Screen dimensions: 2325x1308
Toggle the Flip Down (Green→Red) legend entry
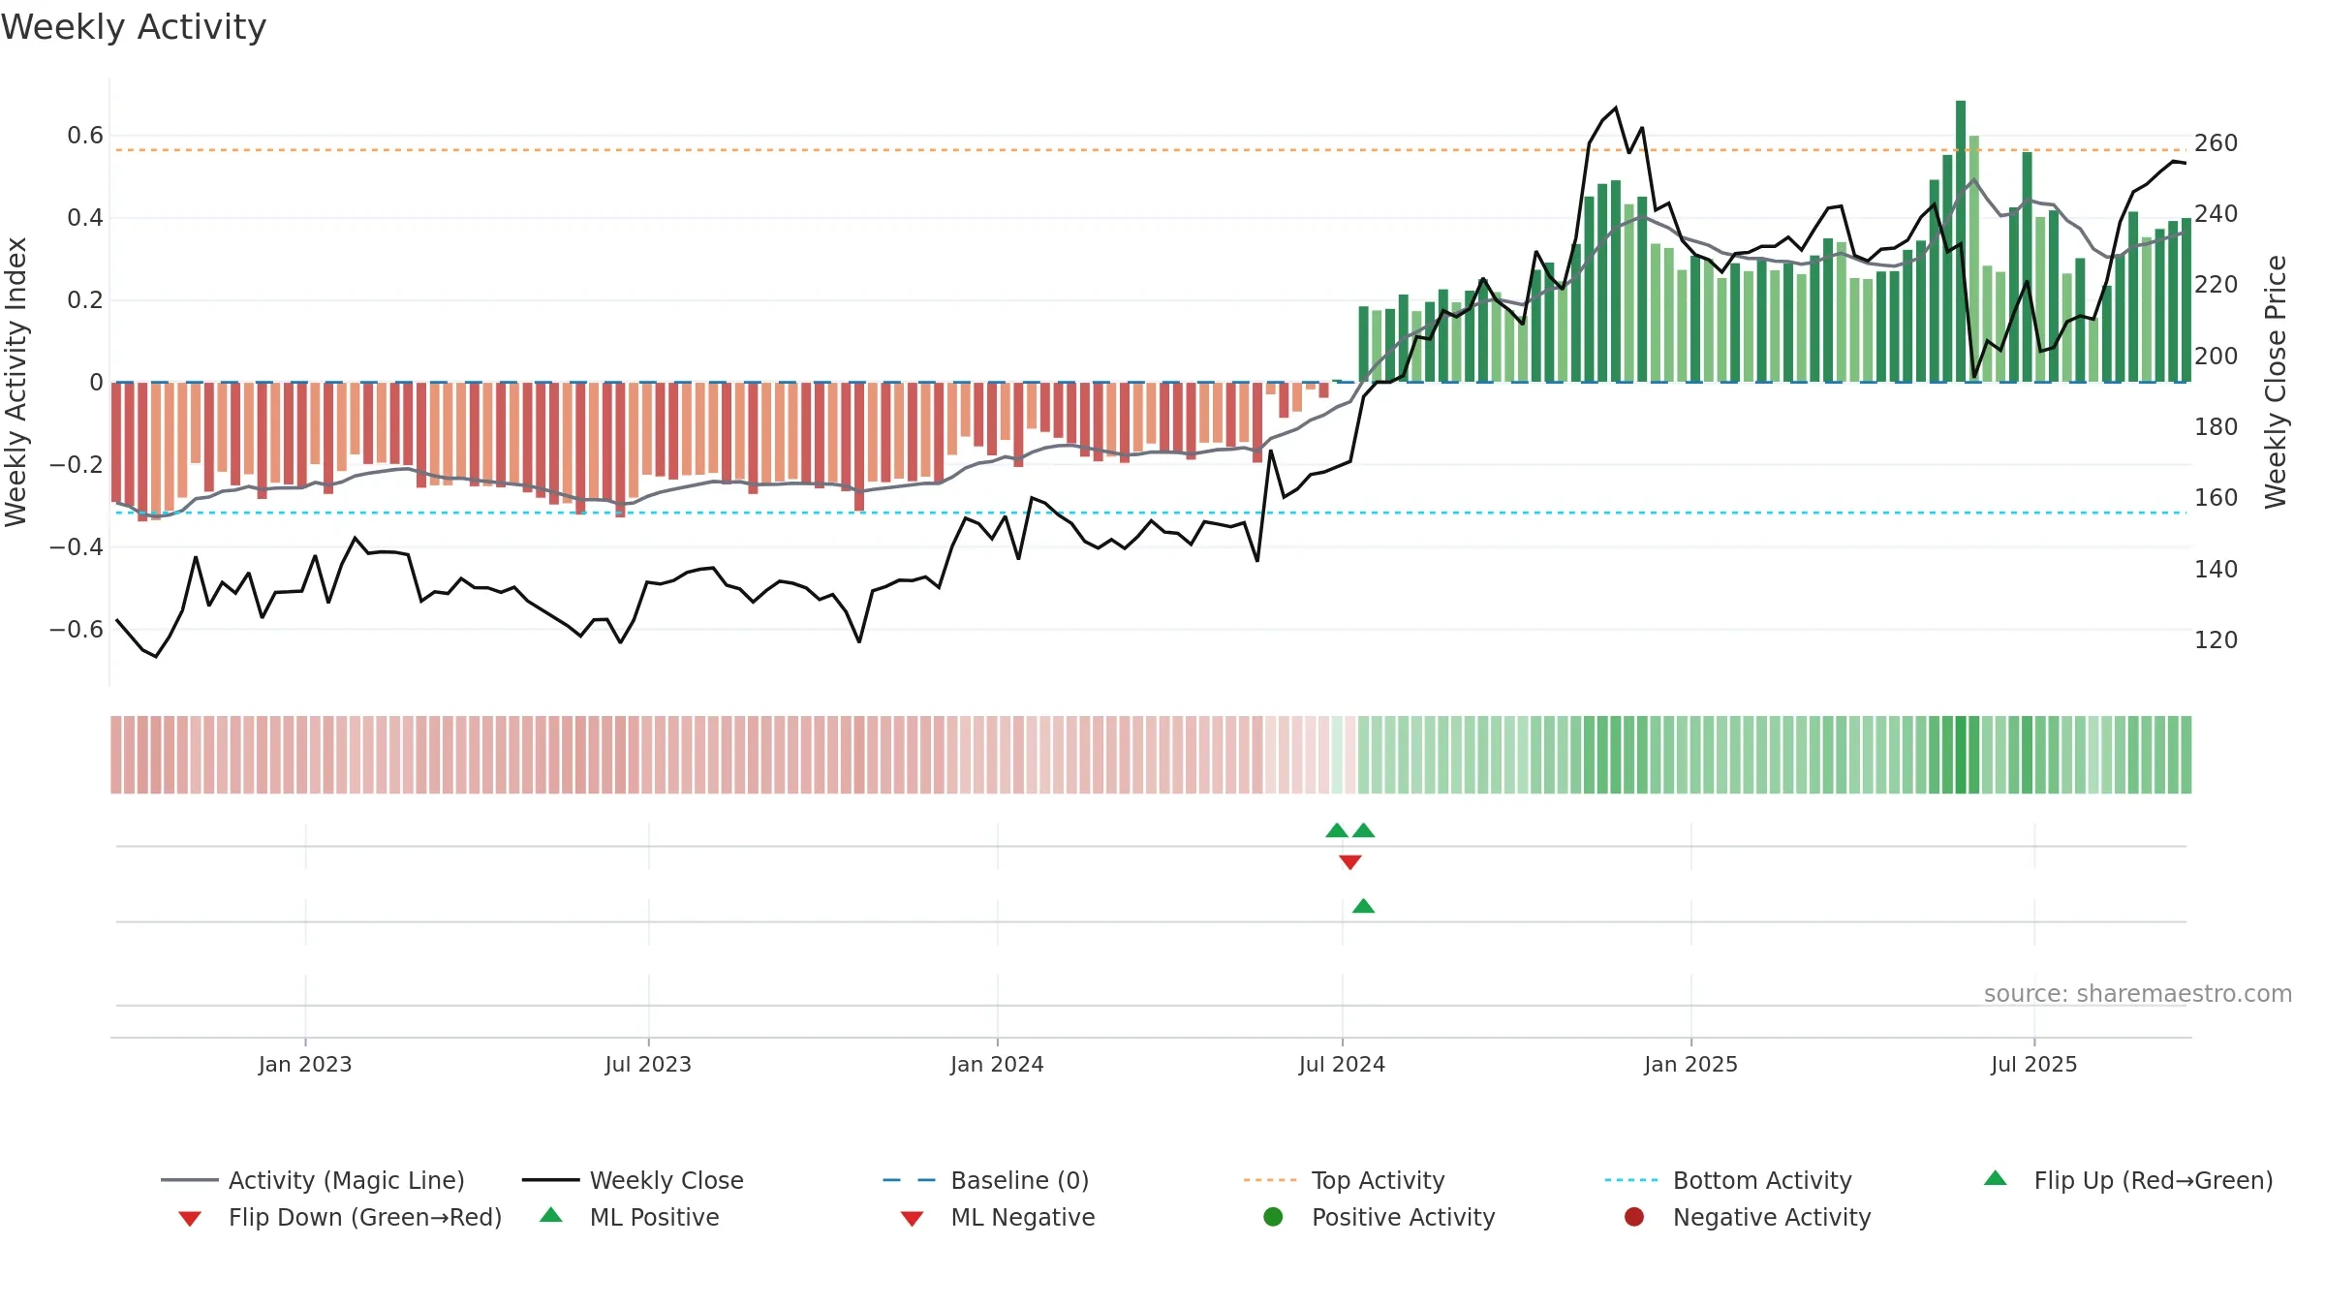340,1217
